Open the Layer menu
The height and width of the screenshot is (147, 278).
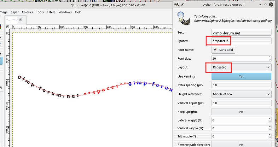15,12
